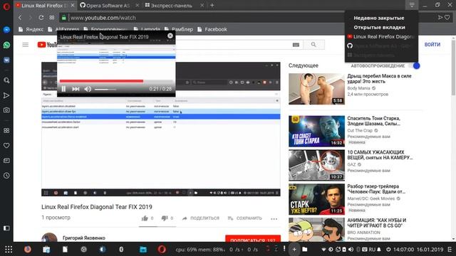Open History clock icon in sidebar
456x256 pixels.
[x=6, y=176]
